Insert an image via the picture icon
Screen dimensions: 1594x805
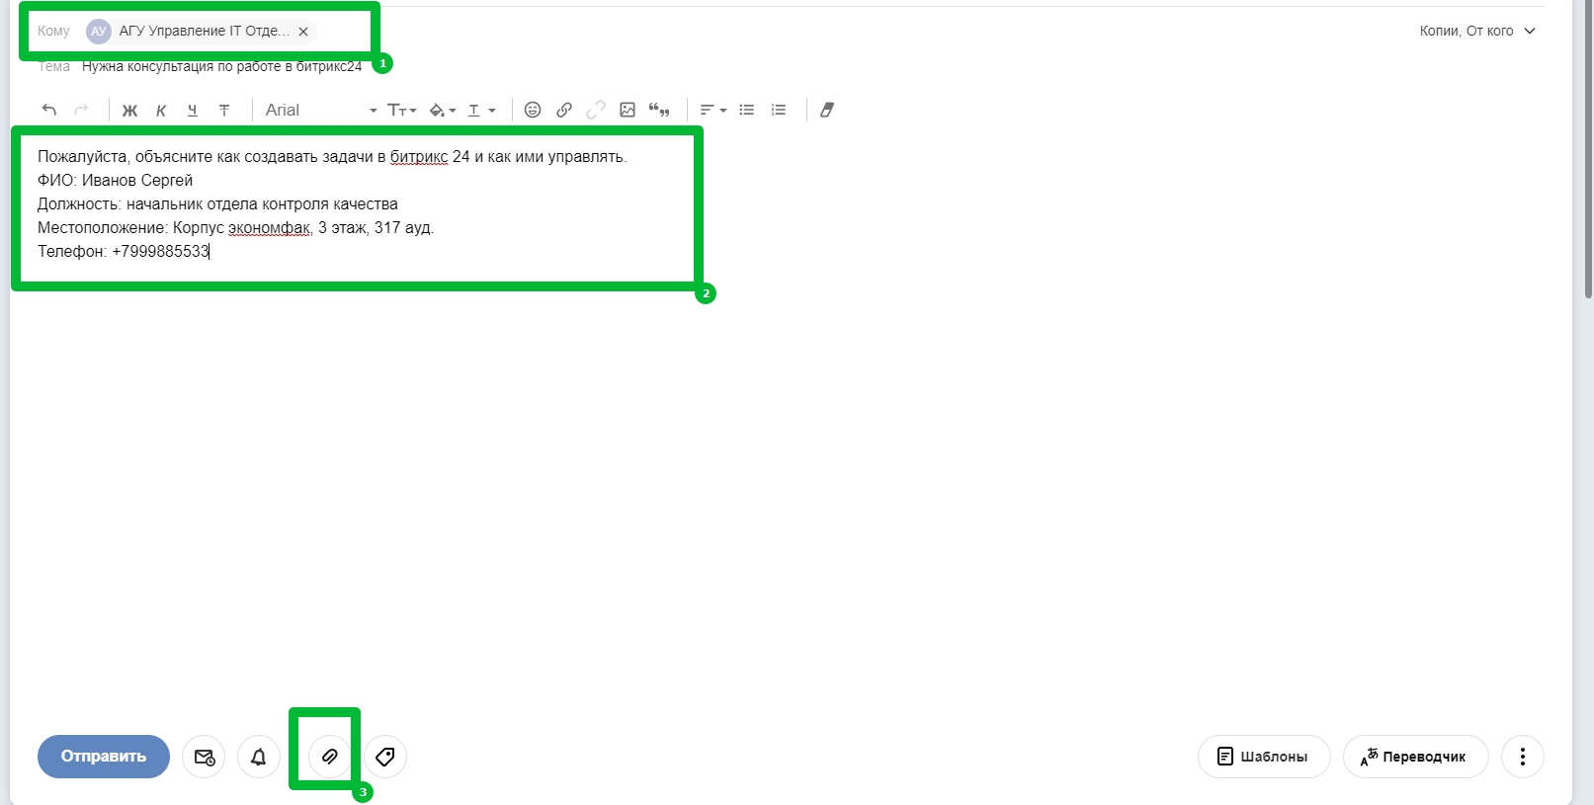coord(628,110)
